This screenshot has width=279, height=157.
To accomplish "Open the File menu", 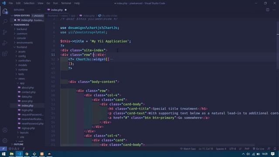I will (10, 3).
